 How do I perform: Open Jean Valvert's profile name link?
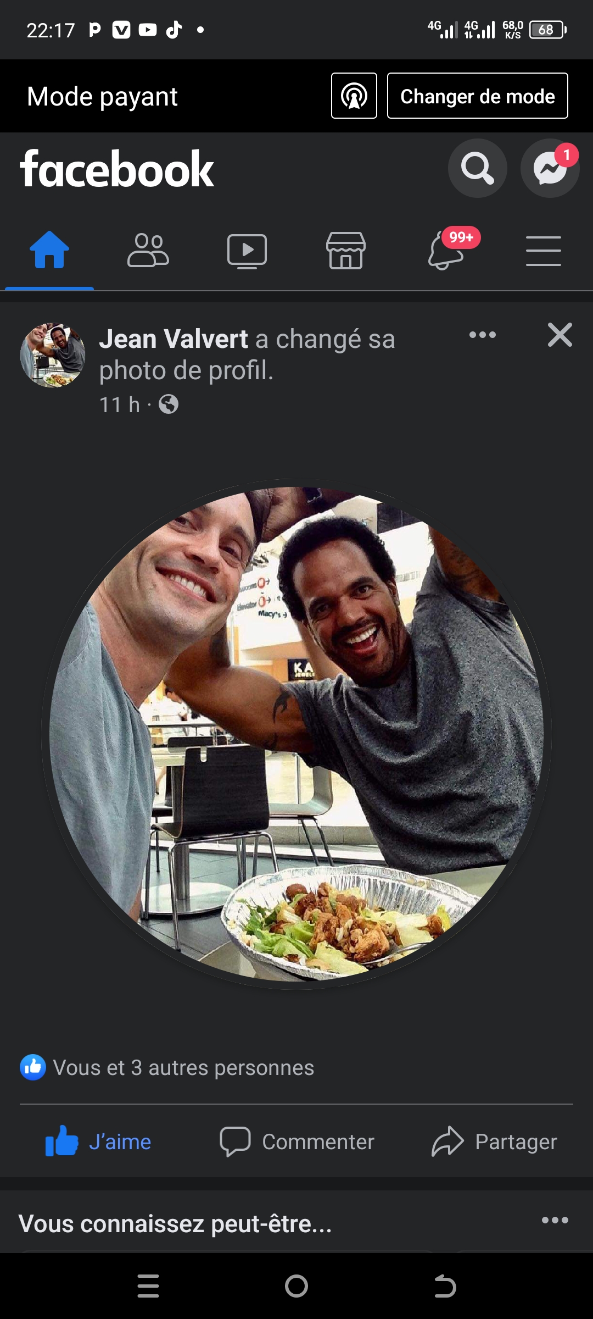174,339
